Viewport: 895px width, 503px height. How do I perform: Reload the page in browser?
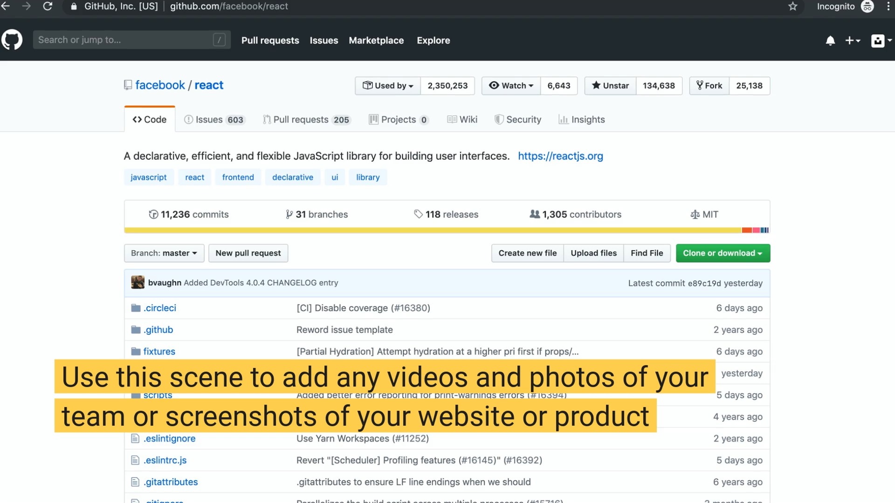[48, 7]
